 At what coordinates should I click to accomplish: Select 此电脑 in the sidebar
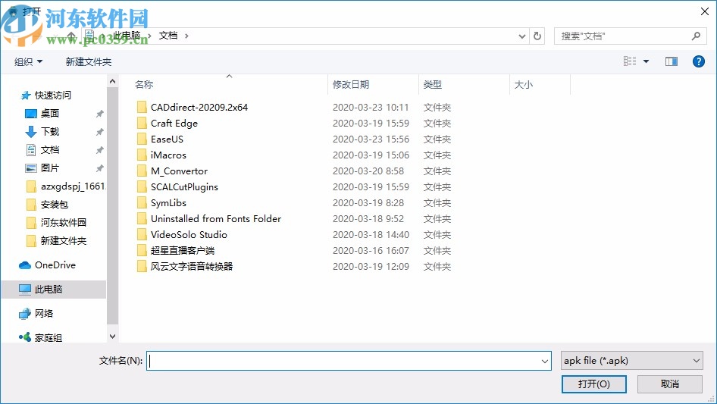click(49, 289)
